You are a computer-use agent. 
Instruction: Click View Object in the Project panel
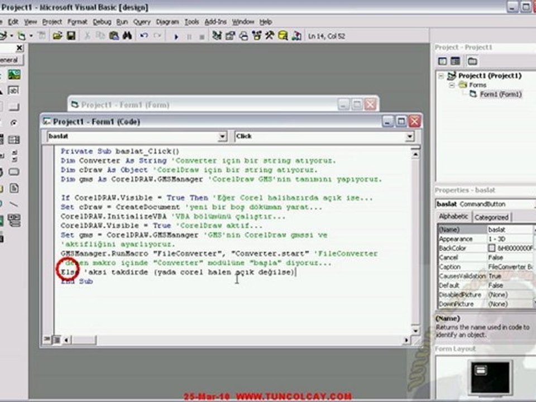click(x=455, y=61)
